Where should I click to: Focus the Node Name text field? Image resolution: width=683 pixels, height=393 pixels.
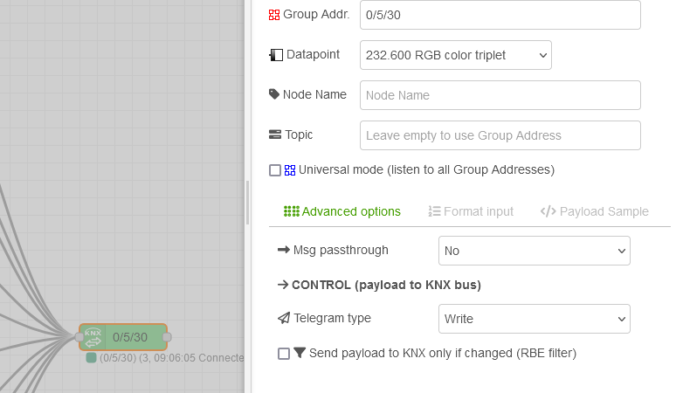point(500,95)
